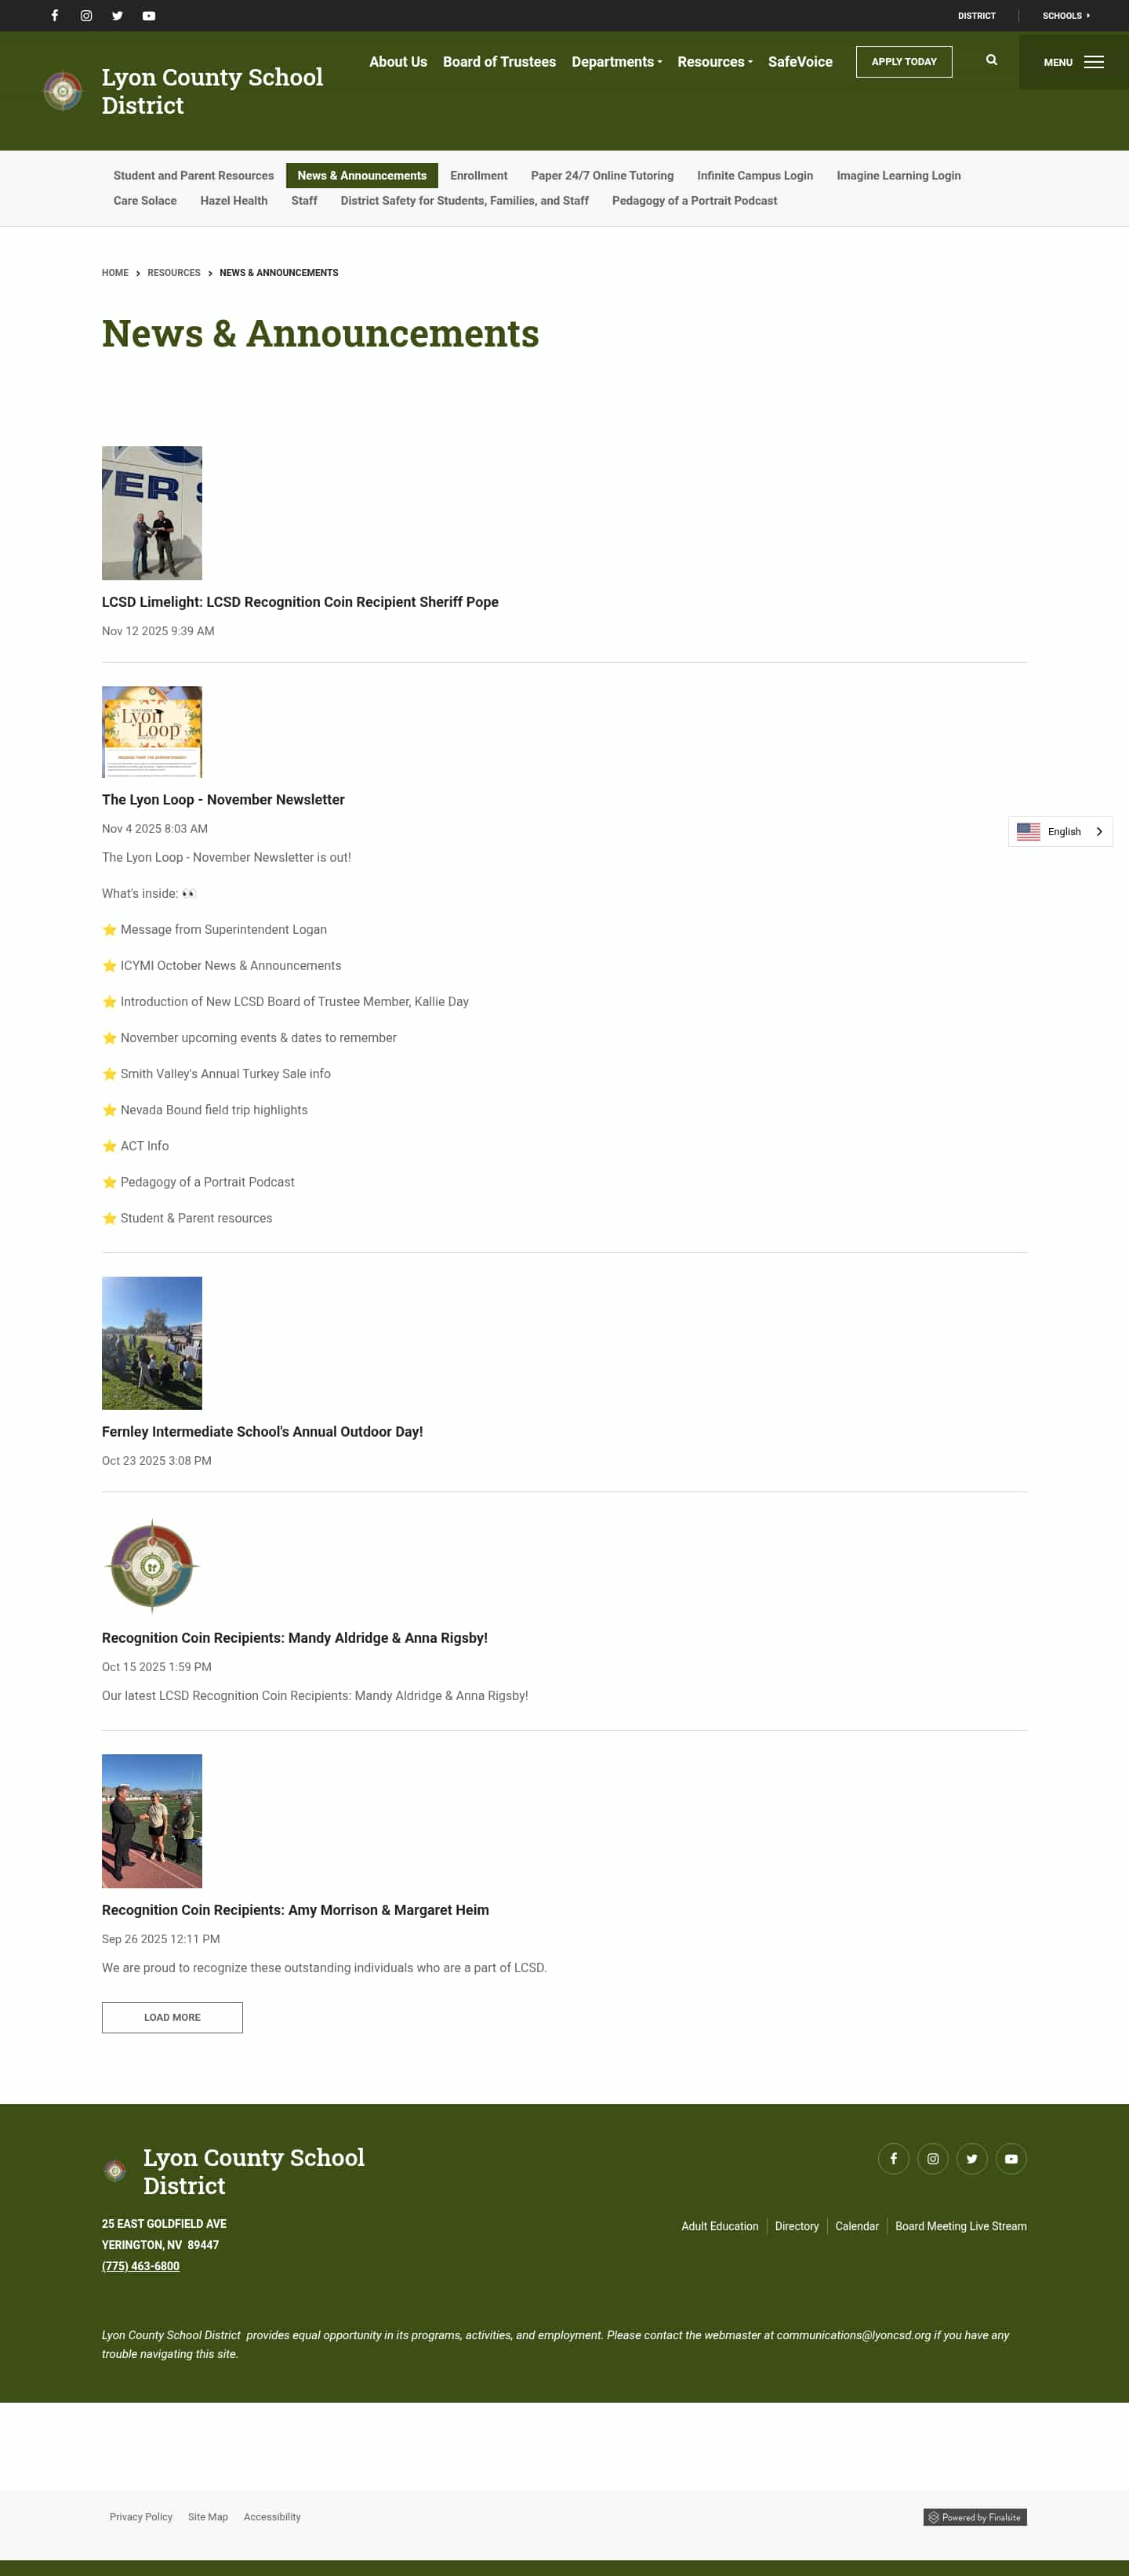
Task: Click the APPLY TODAY button
Action: [903, 62]
